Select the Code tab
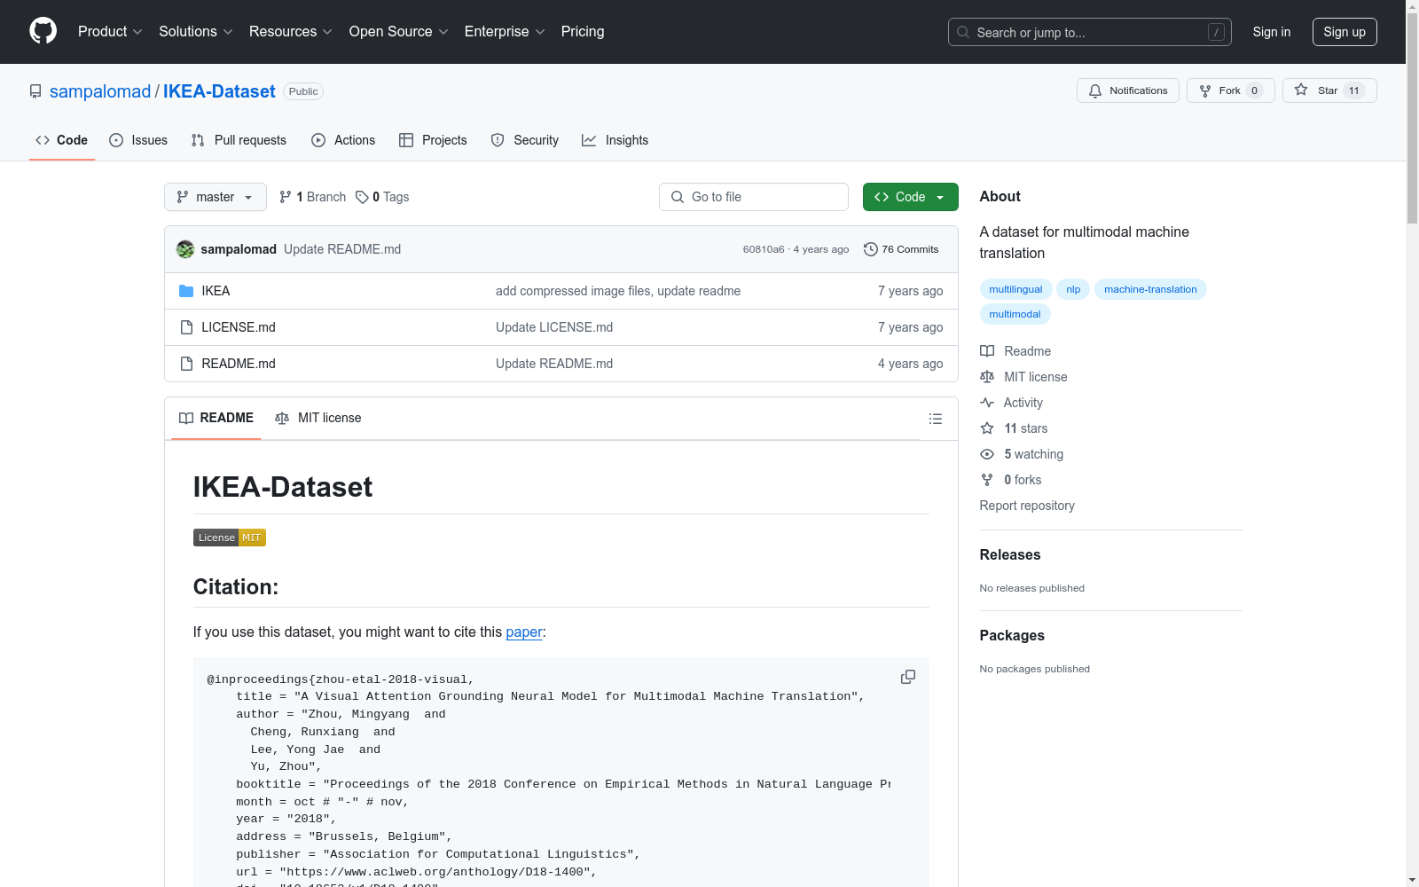 (62, 140)
